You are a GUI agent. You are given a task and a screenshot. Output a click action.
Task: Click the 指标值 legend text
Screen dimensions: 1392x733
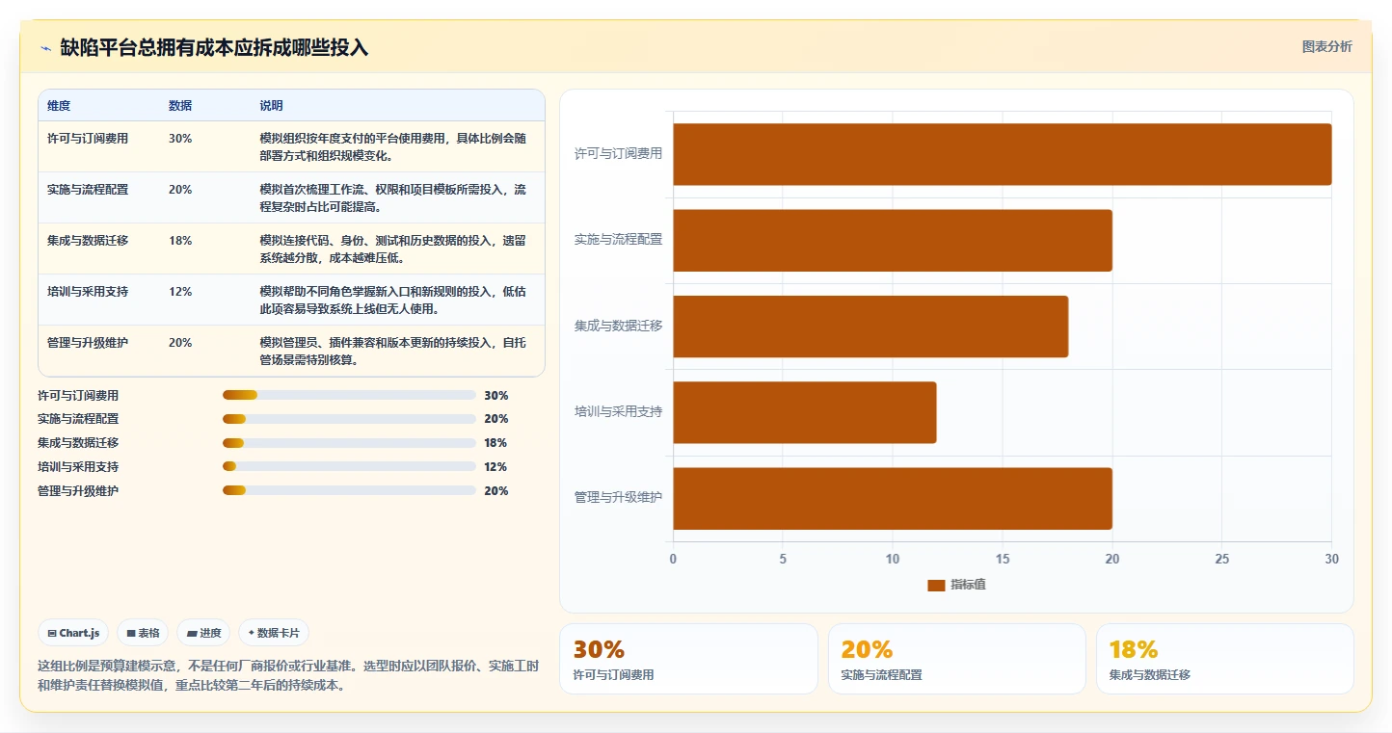pos(968,586)
